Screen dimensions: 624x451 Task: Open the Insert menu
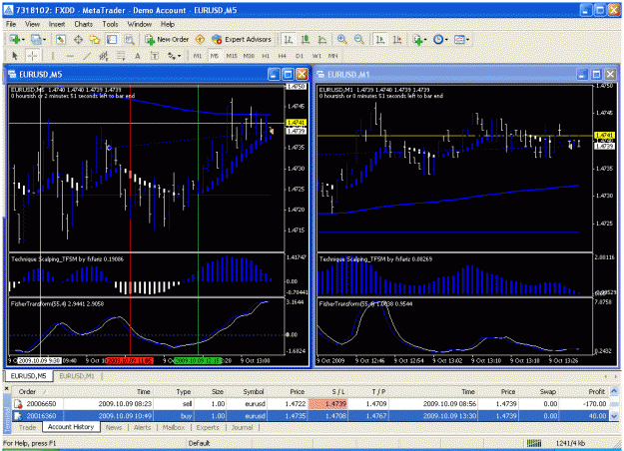(x=57, y=24)
